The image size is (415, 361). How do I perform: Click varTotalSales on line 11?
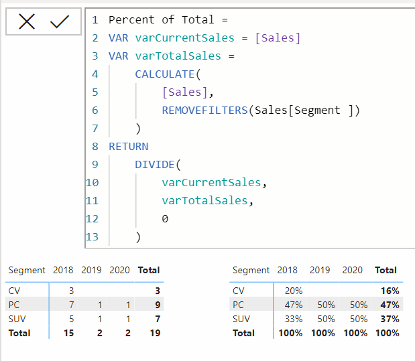point(204,201)
